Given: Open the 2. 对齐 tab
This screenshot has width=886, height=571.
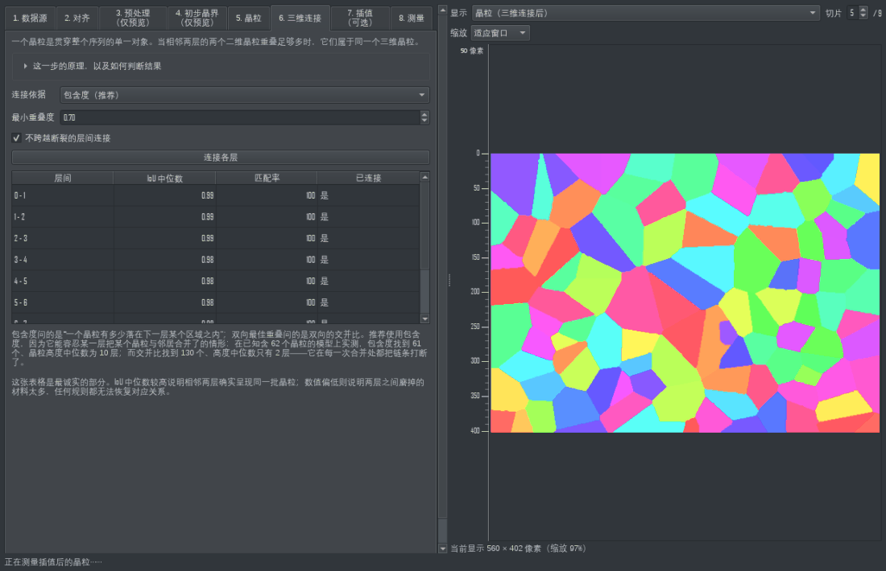Looking at the screenshot, I should 77,18.
